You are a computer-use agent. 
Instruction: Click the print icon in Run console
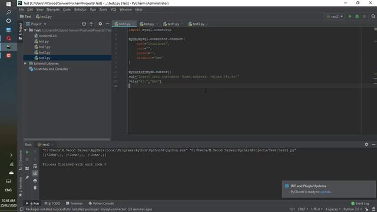[35, 181]
